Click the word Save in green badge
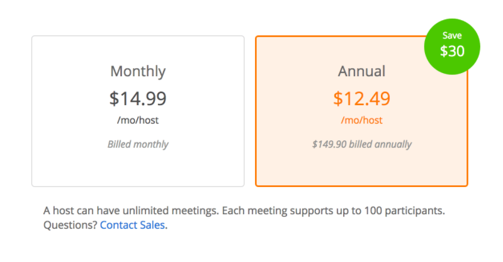Image resolution: width=503 pixels, height=262 pixels. [x=452, y=35]
